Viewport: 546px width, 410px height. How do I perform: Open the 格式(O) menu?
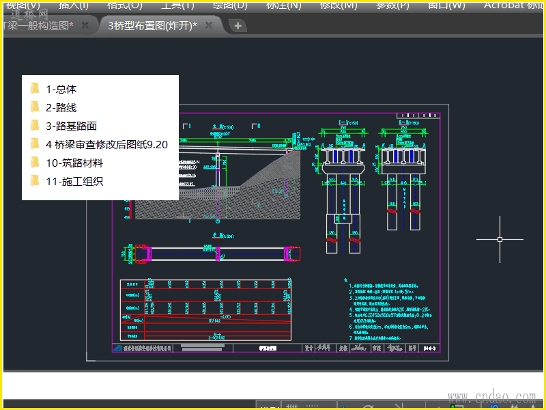click(x=125, y=5)
